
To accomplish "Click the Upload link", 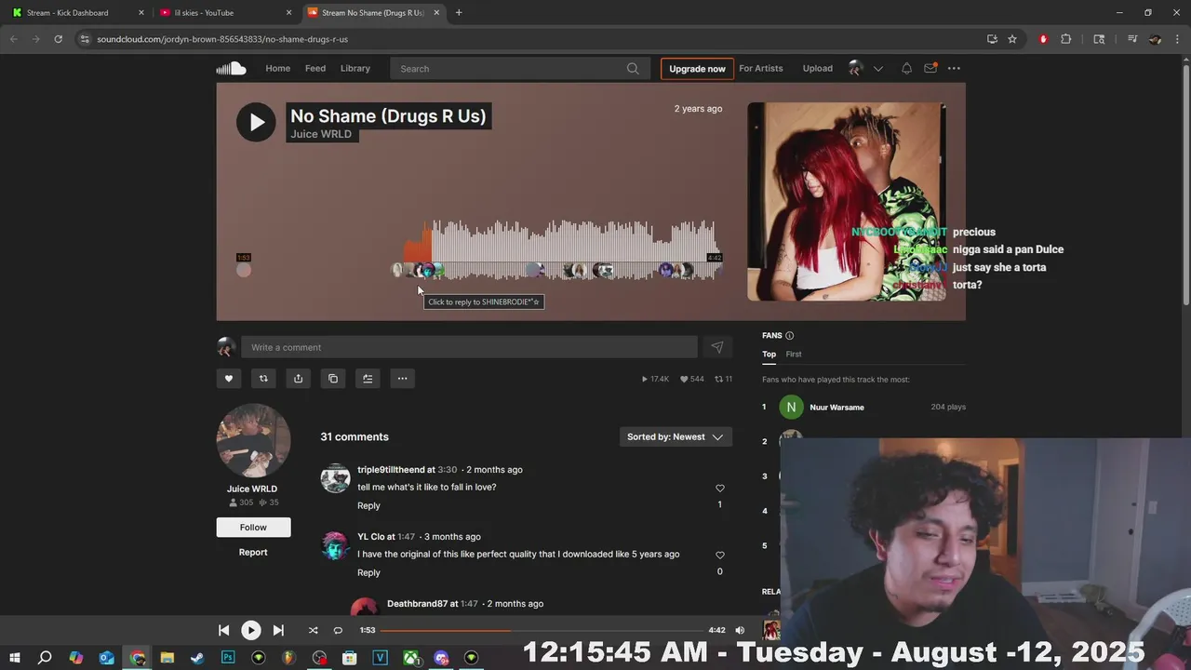I will [818, 68].
